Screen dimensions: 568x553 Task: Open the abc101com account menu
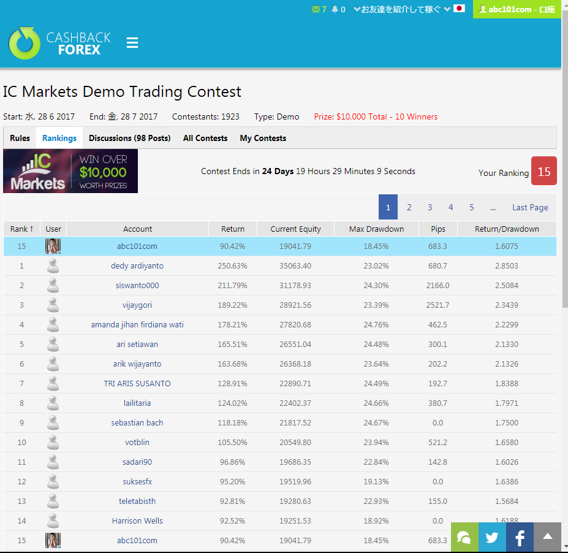(517, 9)
